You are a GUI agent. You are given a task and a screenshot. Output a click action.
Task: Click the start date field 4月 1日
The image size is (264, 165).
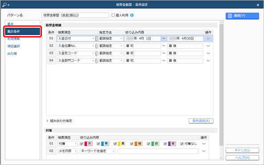point(143,38)
